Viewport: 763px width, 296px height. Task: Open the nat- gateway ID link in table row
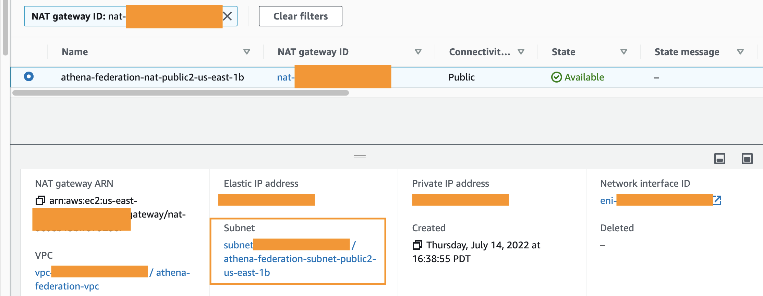(286, 77)
